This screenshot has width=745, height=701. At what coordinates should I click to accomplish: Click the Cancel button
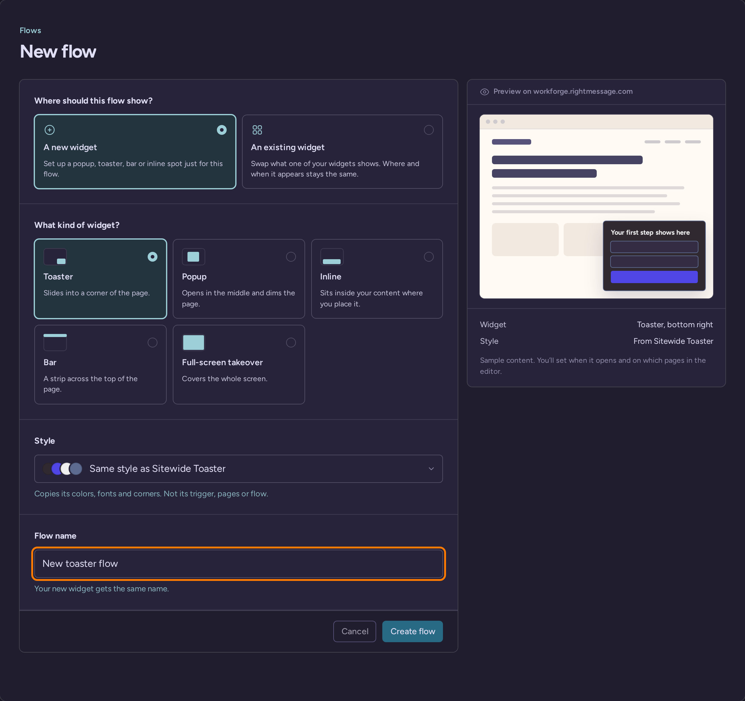click(x=354, y=631)
